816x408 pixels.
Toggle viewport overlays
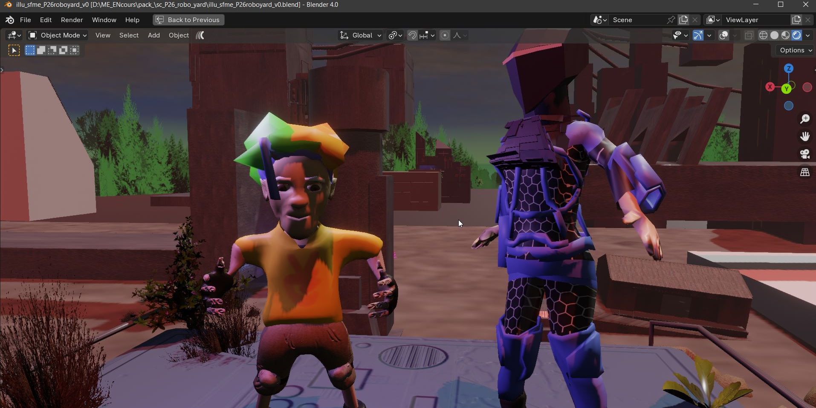[723, 35]
